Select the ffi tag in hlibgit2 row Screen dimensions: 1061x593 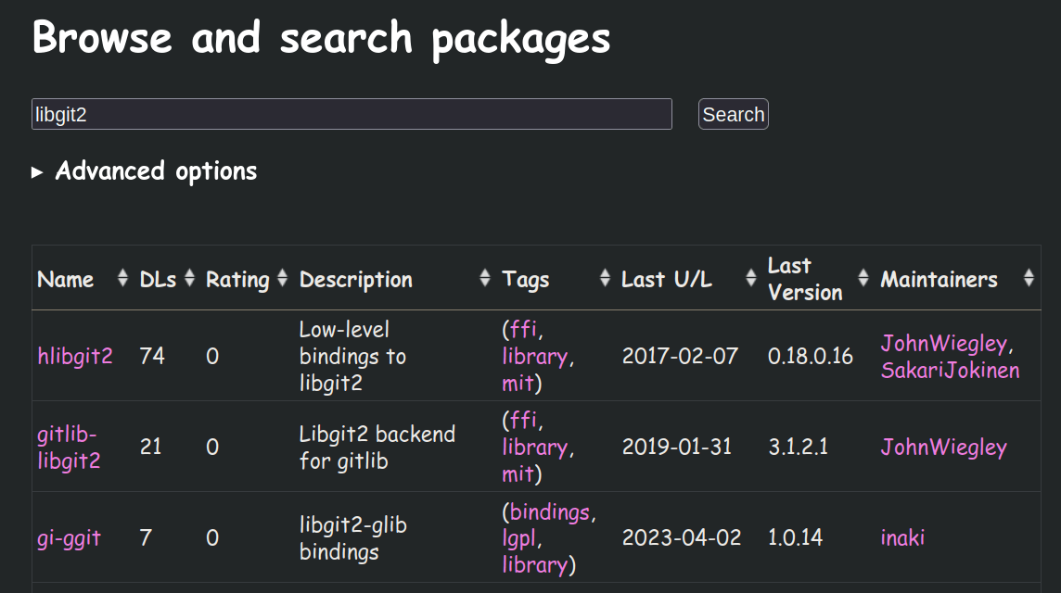[523, 329]
